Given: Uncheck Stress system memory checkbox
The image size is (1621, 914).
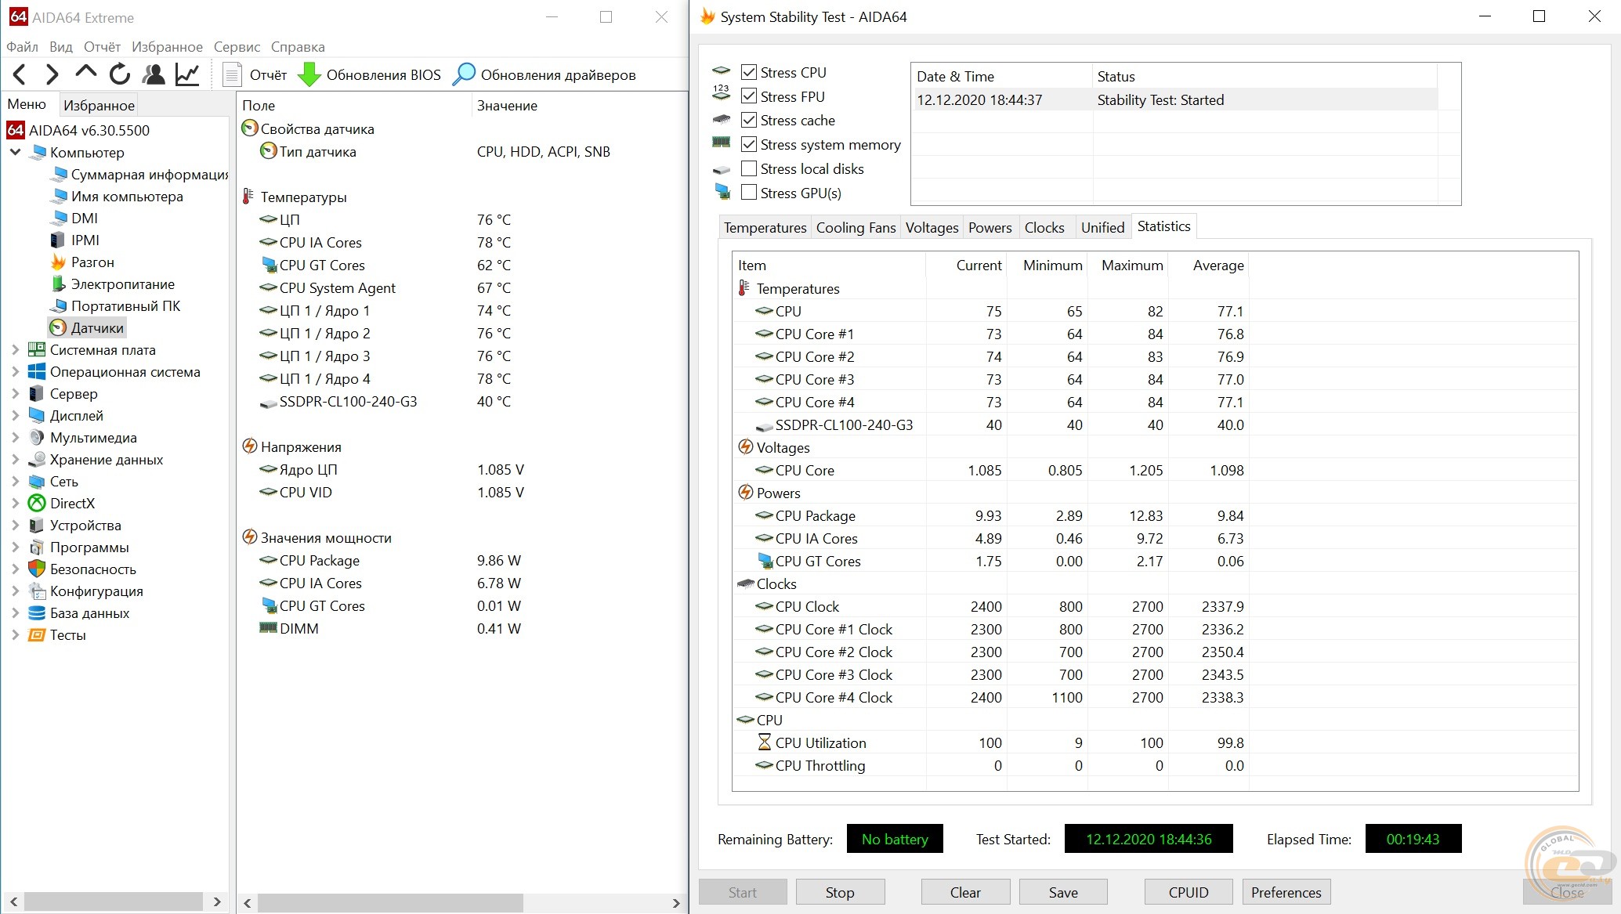Looking at the screenshot, I should 749,144.
